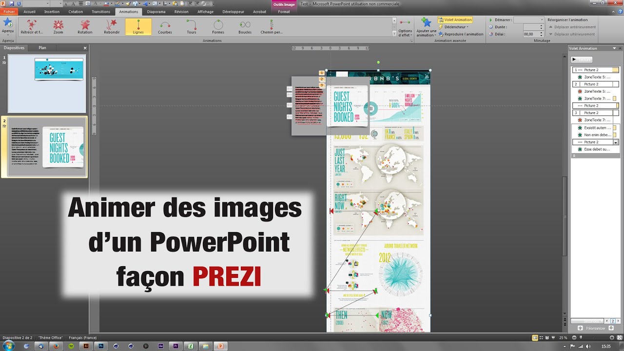Open the Ajouter une animation dropdown
Image resolution: width=624 pixels, height=351 pixels.
426,28
